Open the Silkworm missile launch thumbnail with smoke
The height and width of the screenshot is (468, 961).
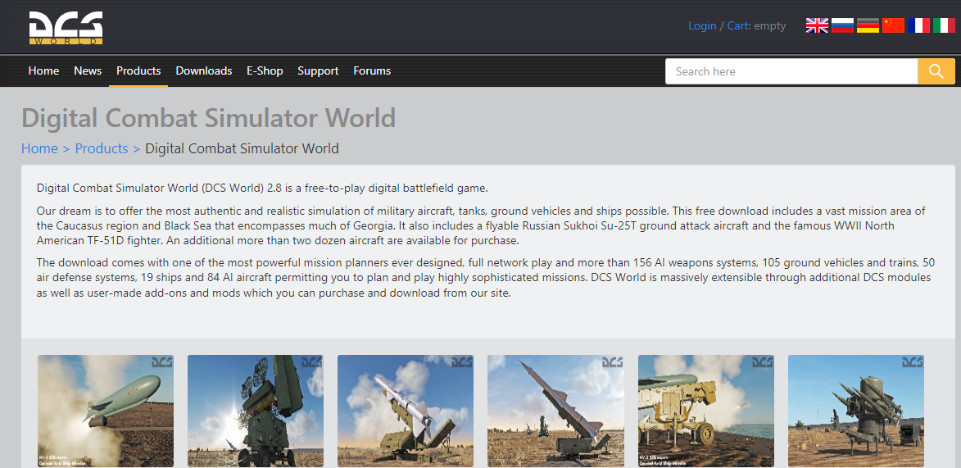point(106,411)
